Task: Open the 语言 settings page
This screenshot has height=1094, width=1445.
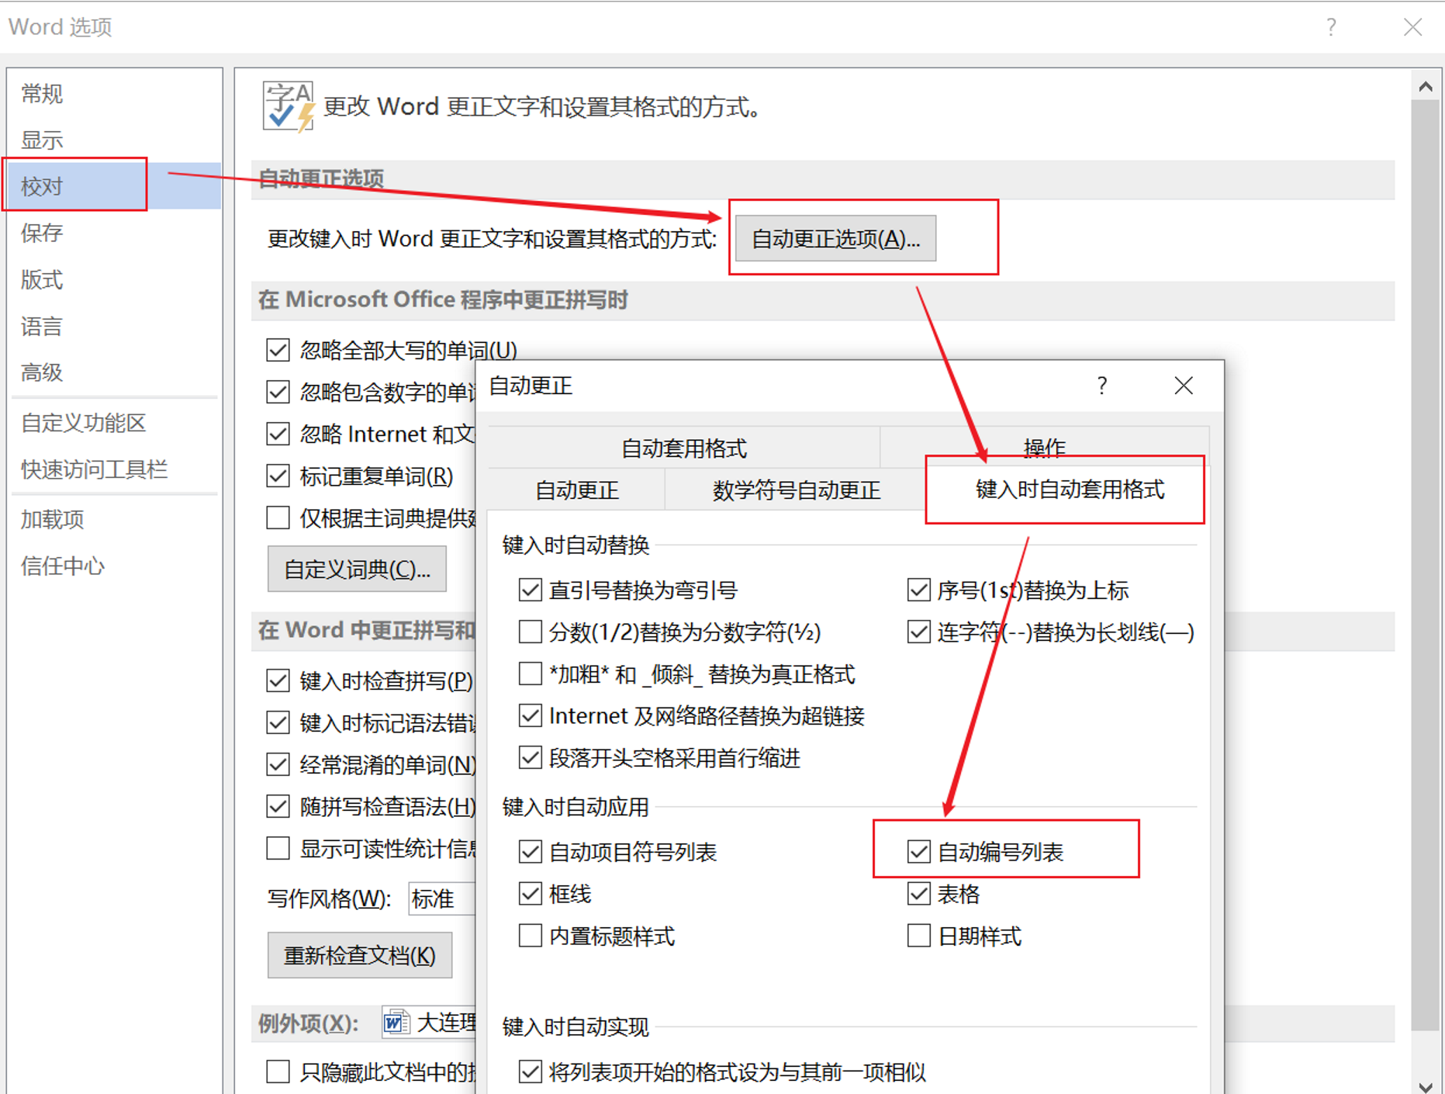Action: (42, 326)
